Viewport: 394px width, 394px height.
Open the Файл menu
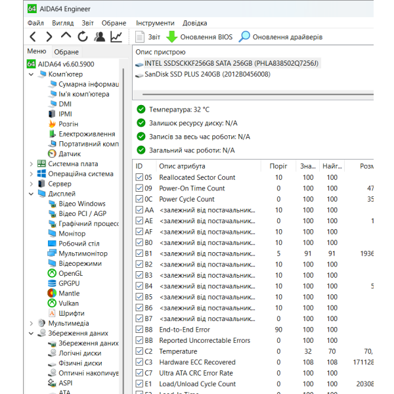[35, 23]
